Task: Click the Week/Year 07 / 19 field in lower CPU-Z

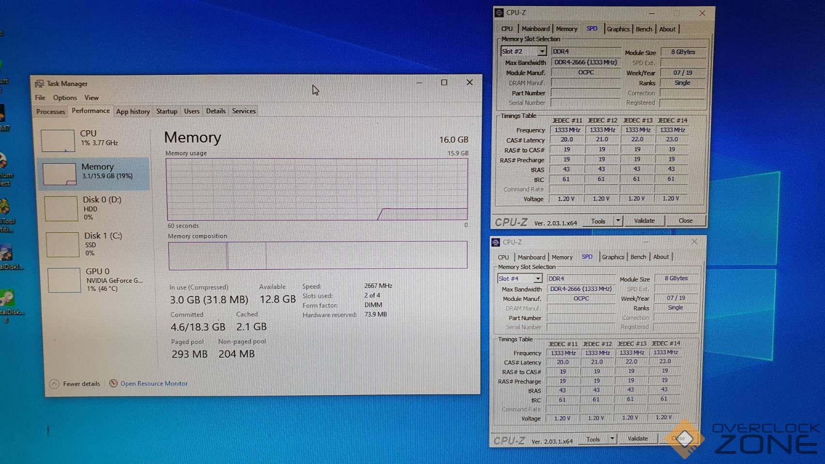Action: coord(676,298)
